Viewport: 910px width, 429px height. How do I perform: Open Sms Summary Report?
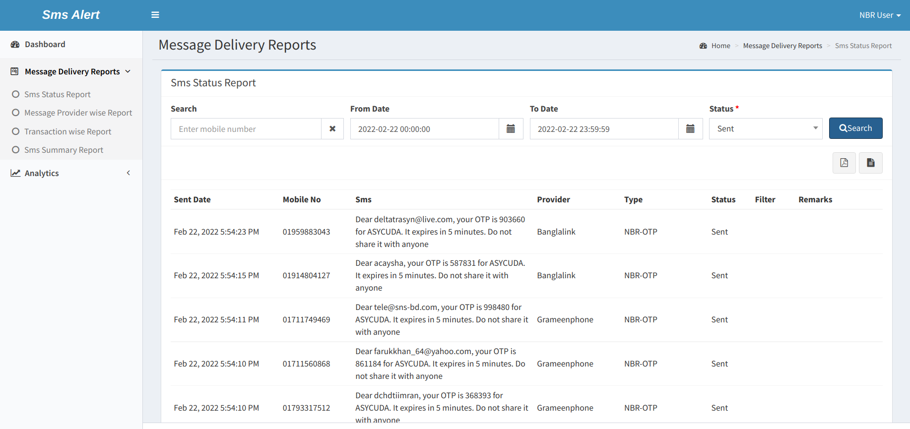(64, 150)
